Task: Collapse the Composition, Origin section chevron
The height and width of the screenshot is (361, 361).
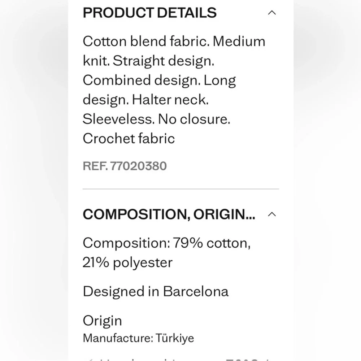Action: 272,214
